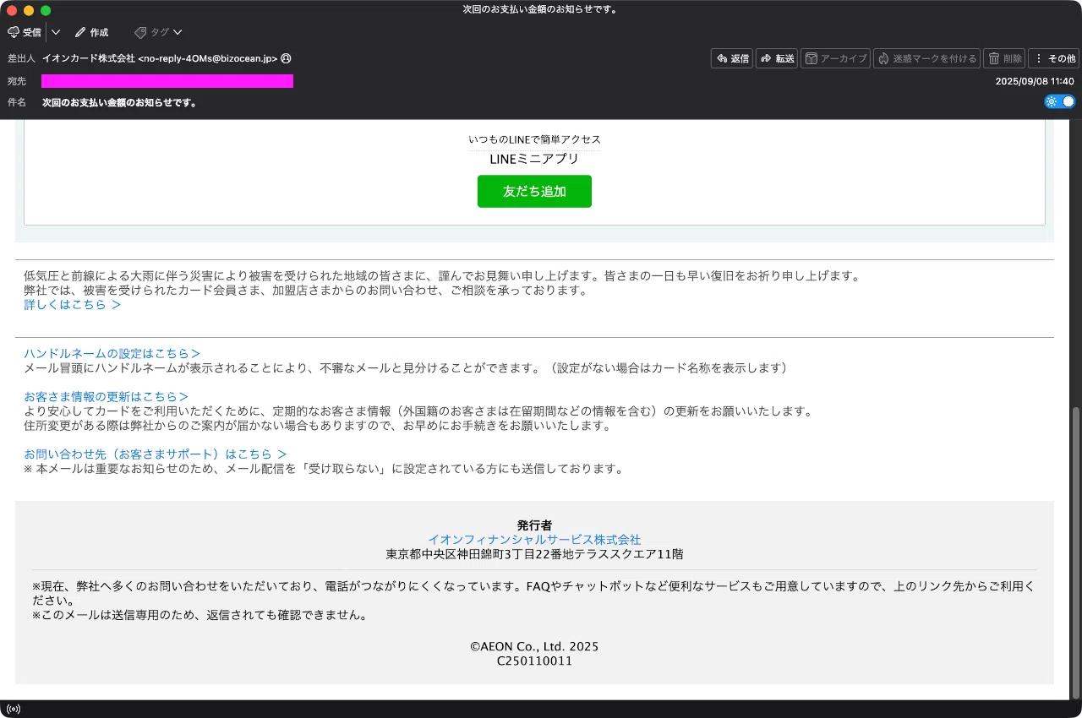Maximize the window with green button

click(x=46, y=10)
